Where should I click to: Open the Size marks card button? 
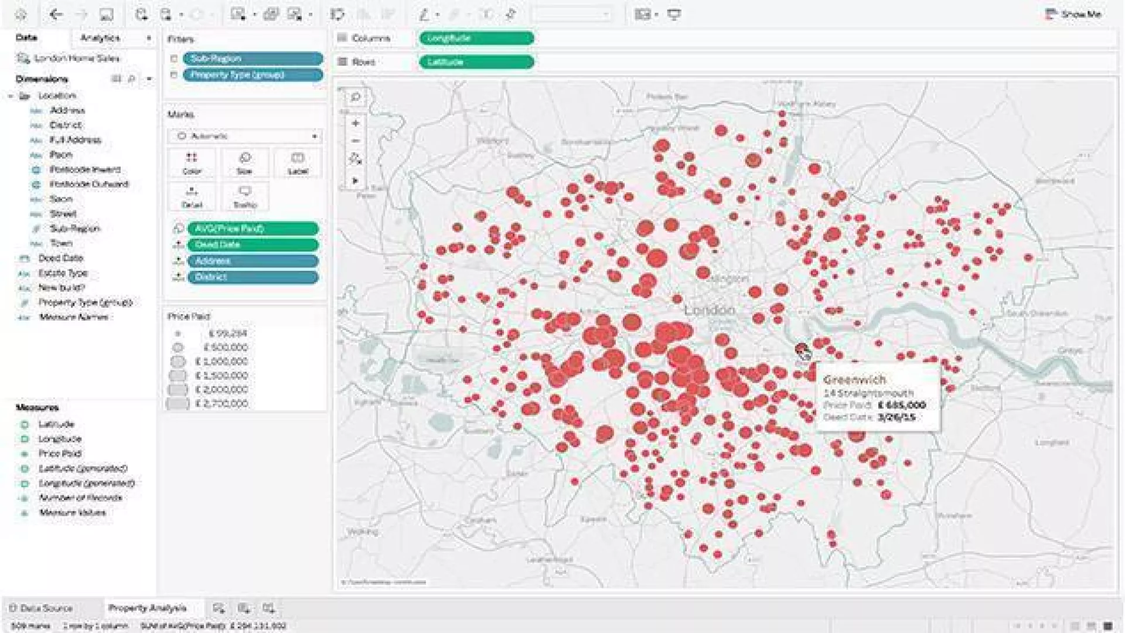point(244,163)
